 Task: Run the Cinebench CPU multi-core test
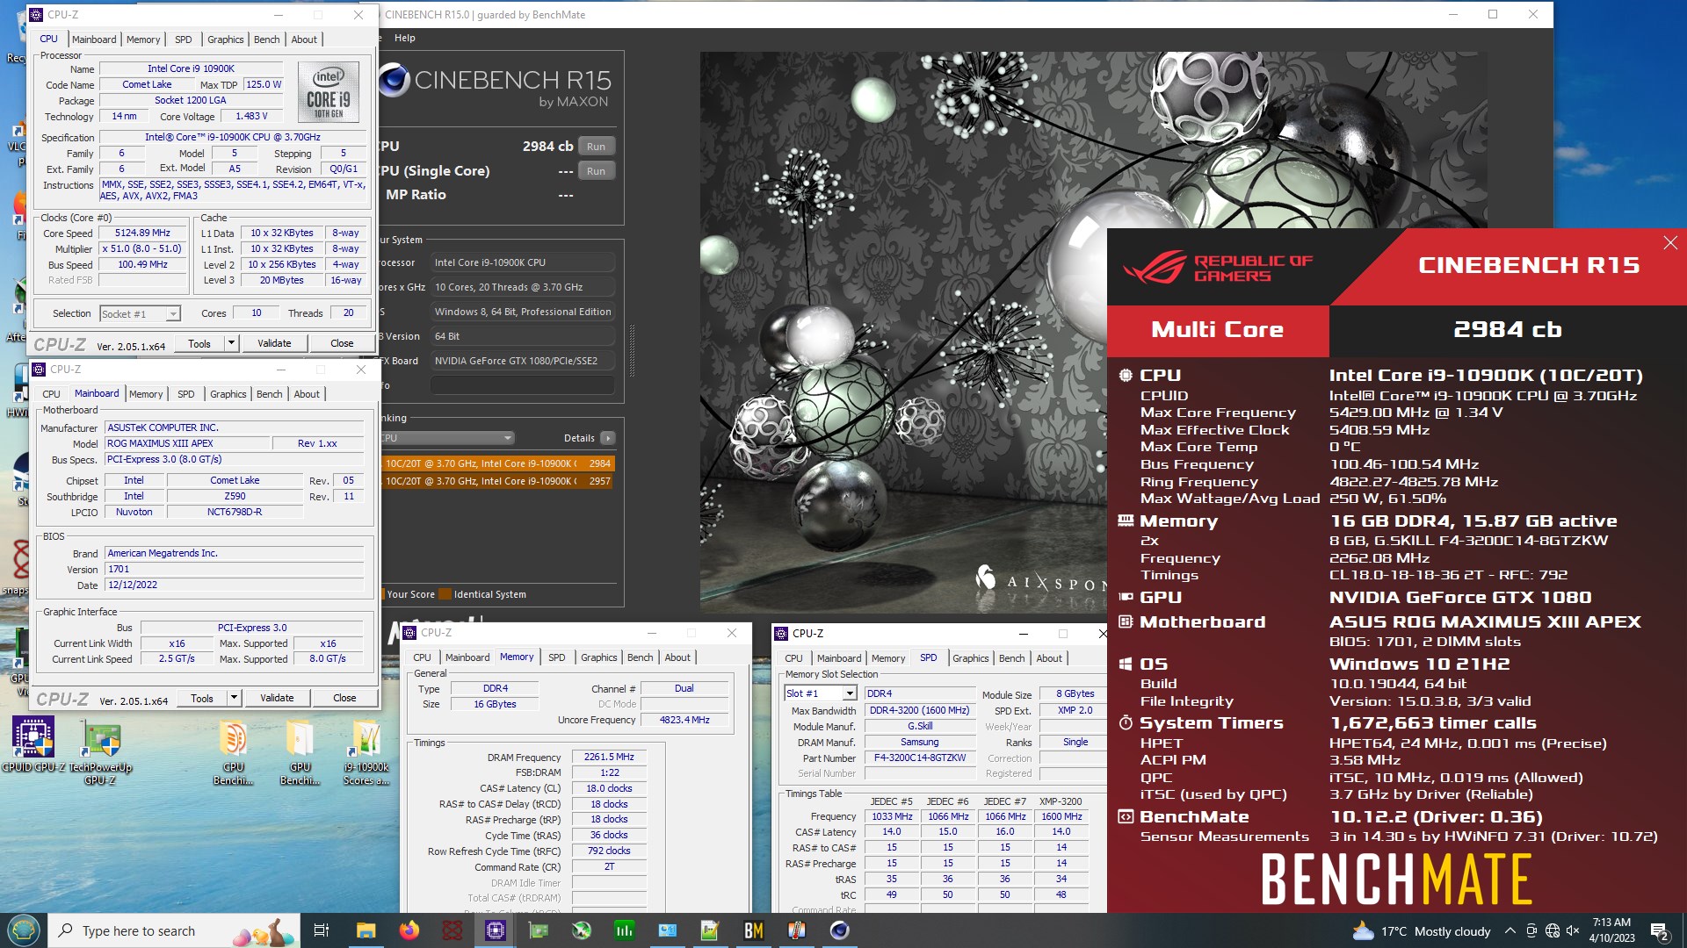[x=596, y=147]
